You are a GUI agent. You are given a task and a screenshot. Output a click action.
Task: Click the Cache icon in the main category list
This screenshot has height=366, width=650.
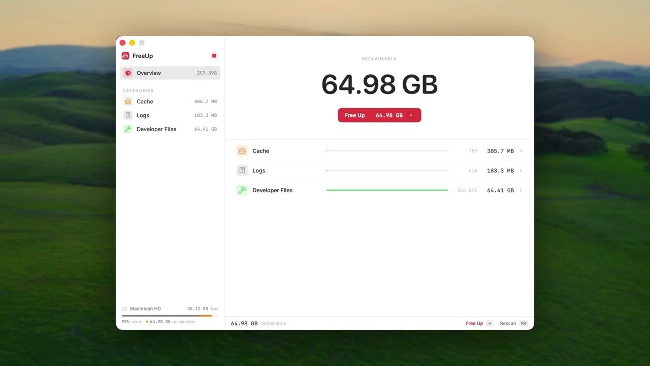tap(242, 150)
